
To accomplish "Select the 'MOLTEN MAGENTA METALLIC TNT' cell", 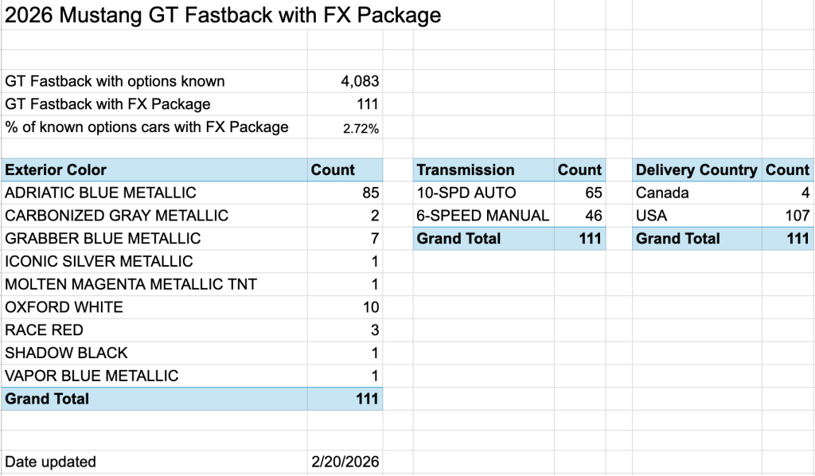I will coord(131,284).
